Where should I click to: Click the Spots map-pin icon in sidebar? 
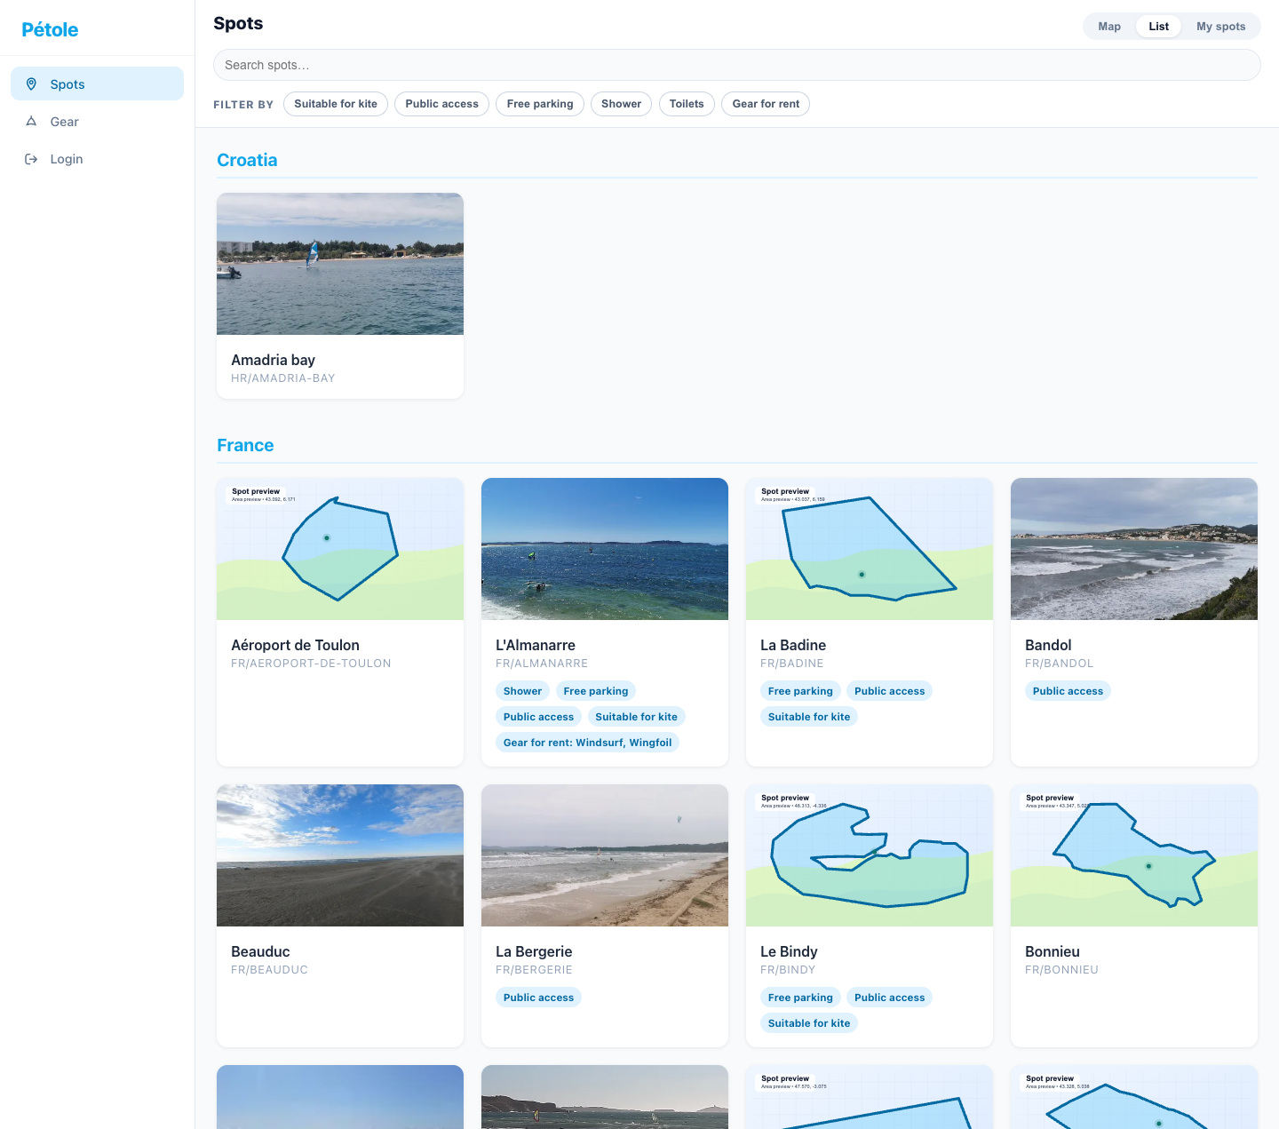click(31, 83)
